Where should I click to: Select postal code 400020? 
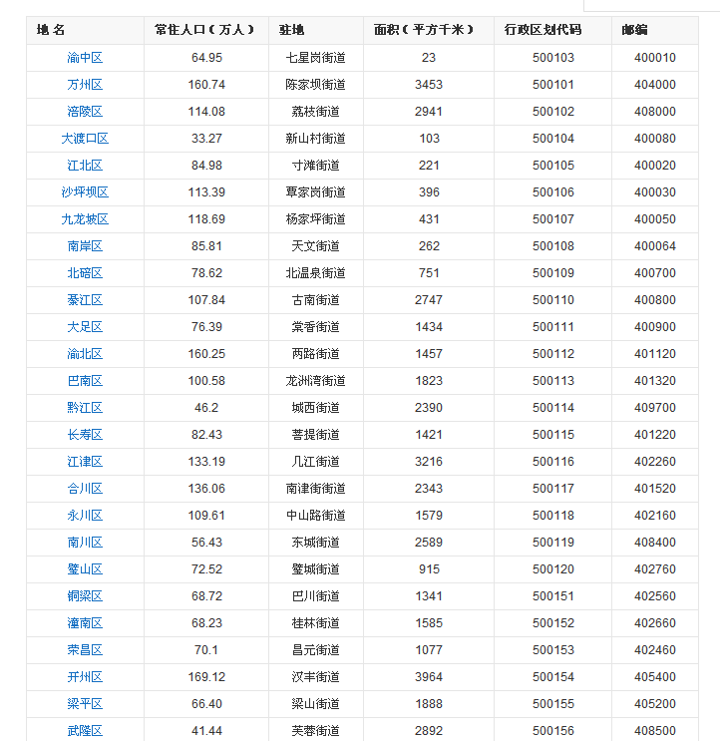coord(655,166)
